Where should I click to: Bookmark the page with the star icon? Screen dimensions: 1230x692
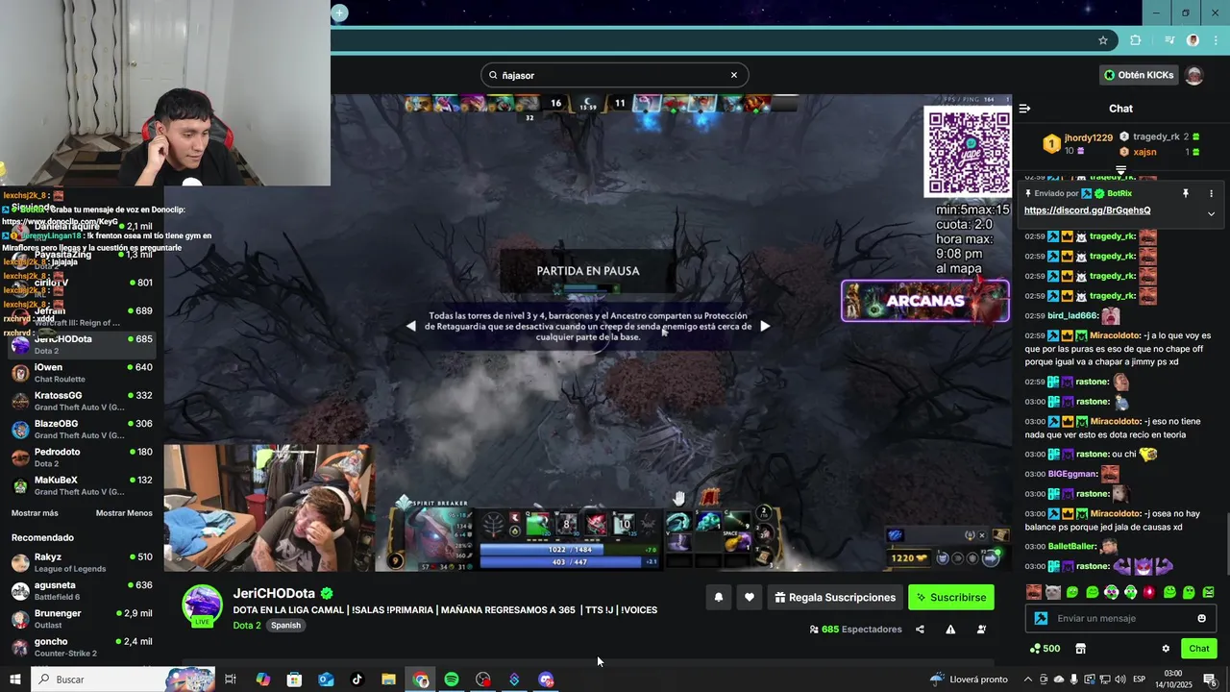point(1103,40)
